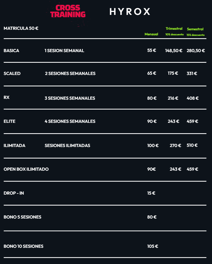Screen dimensions: 212x264
Task: Click BONO 10 SESIONES option
Action: [23, 246]
